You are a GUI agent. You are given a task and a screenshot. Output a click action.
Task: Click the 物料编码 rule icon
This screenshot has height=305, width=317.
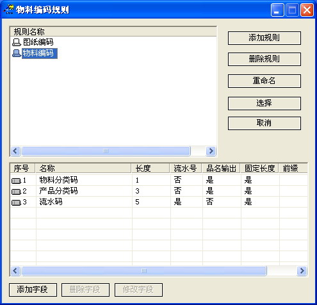point(17,53)
